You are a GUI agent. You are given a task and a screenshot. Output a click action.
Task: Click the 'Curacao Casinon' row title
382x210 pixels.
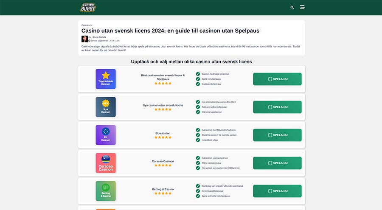pyautogui.click(x=163, y=161)
